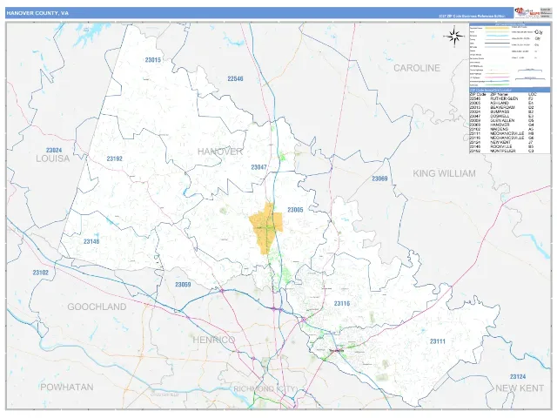Click the HANOVER COUNTY, VA title
This screenshot has height=418, width=557.
(37, 13)
